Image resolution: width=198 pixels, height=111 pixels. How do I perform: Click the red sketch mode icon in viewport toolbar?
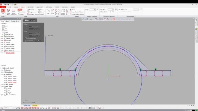[x=114, y=19]
